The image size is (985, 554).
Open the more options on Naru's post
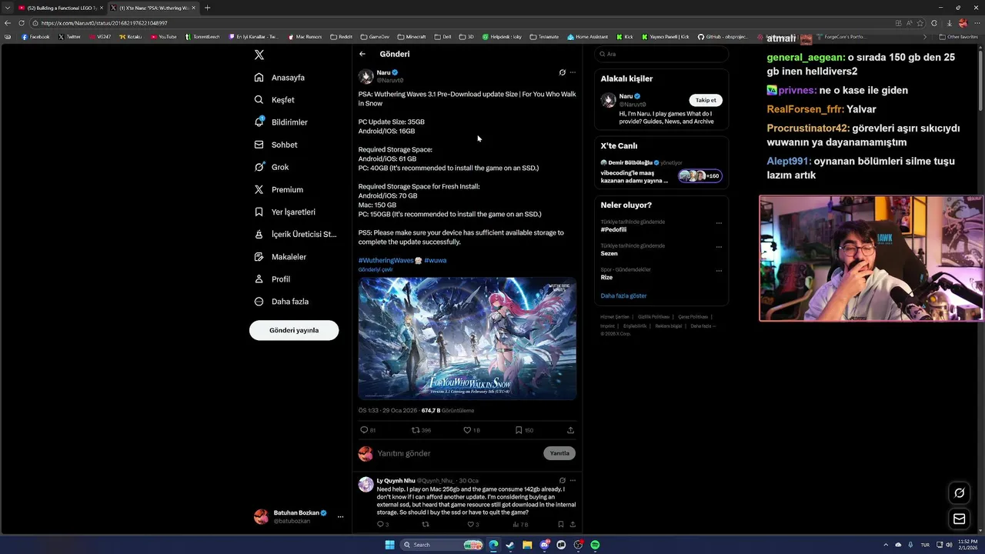573,72
